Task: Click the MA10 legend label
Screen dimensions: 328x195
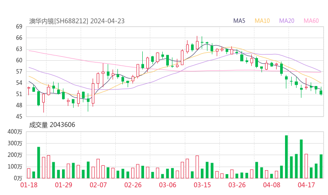Action: point(262,21)
